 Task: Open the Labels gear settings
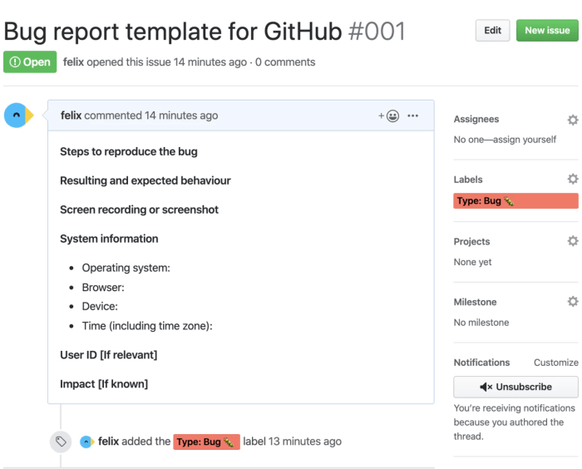pos(572,180)
